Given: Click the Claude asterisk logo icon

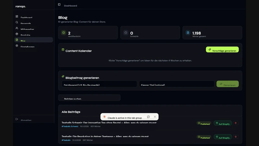Looking at the screenshot, I should 104,117.
